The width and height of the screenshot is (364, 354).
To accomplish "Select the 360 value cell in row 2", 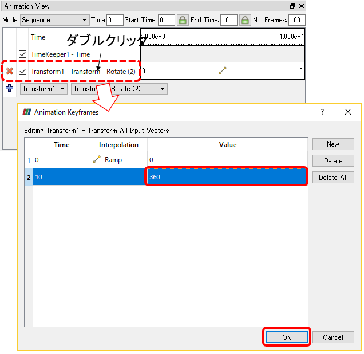I will click(227, 177).
